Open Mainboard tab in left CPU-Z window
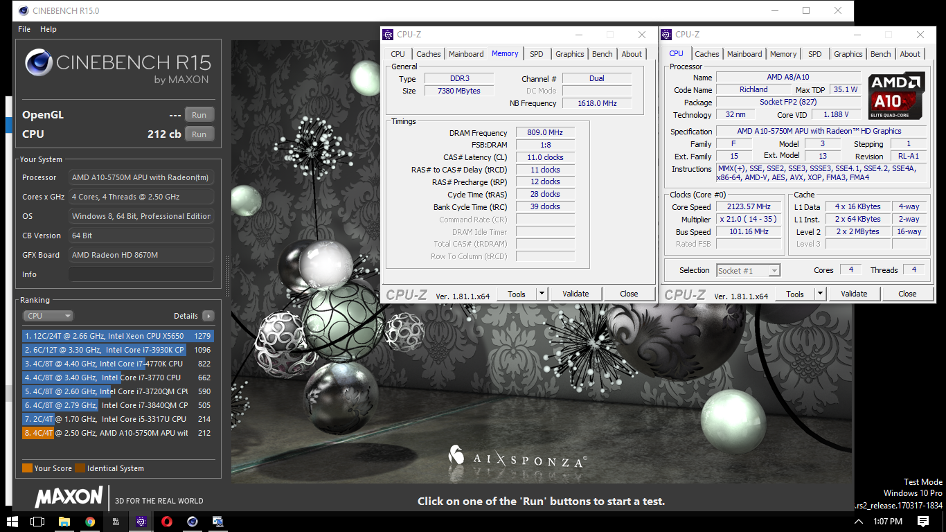Screen dimensions: 946x532 point(466,54)
